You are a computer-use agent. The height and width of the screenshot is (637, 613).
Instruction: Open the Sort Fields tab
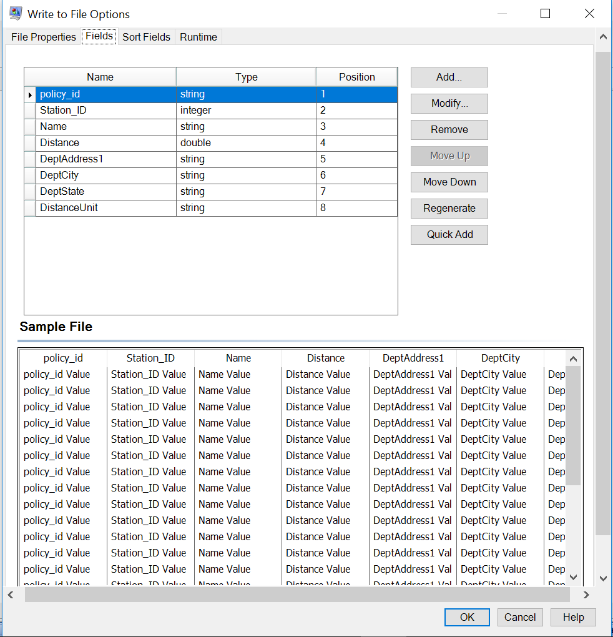145,37
